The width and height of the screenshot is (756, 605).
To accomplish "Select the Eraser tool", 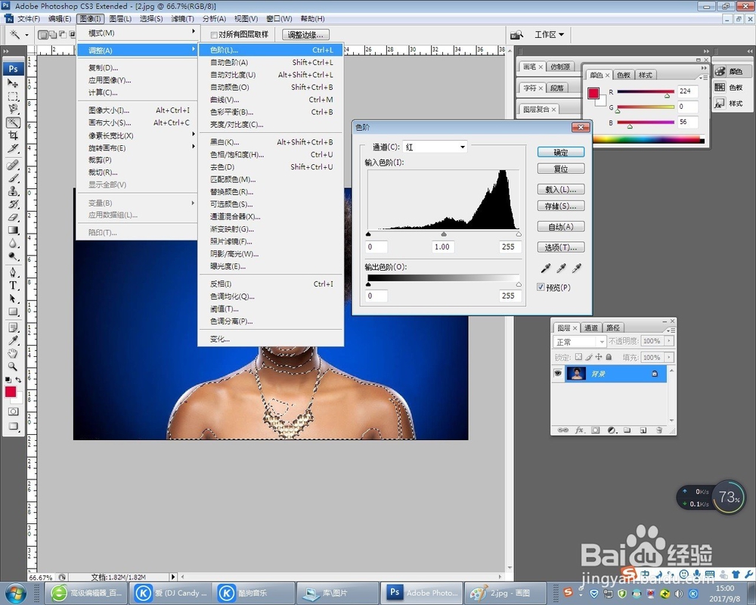I will pyautogui.click(x=13, y=217).
